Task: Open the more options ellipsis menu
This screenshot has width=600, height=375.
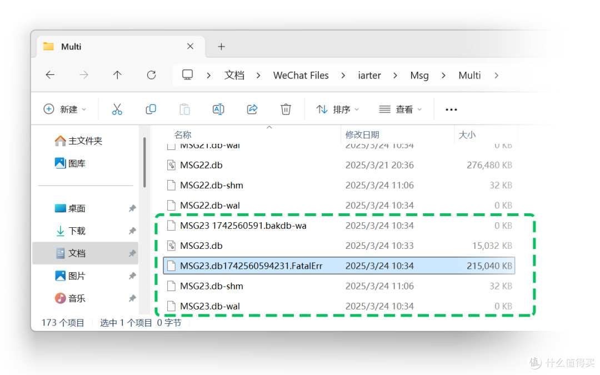Action: 451,109
